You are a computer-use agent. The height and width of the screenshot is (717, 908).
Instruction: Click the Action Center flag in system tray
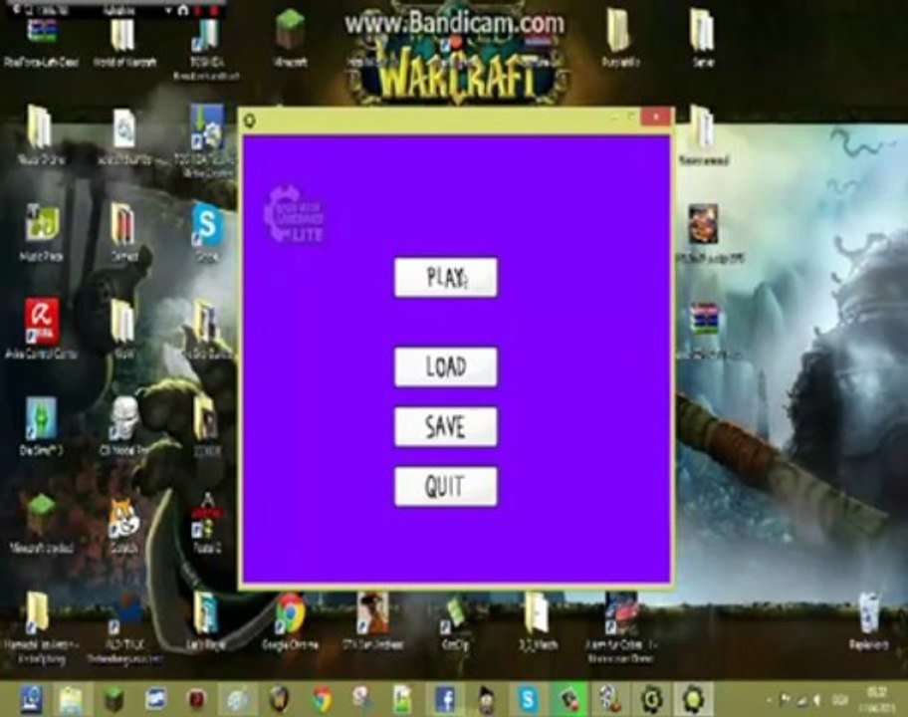(x=786, y=700)
